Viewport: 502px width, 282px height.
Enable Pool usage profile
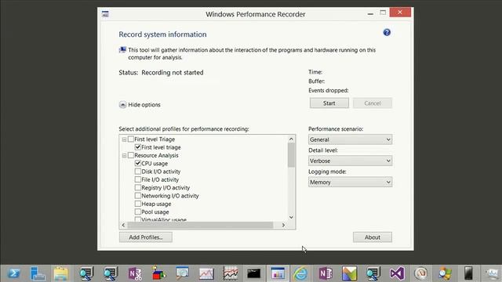click(x=138, y=211)
